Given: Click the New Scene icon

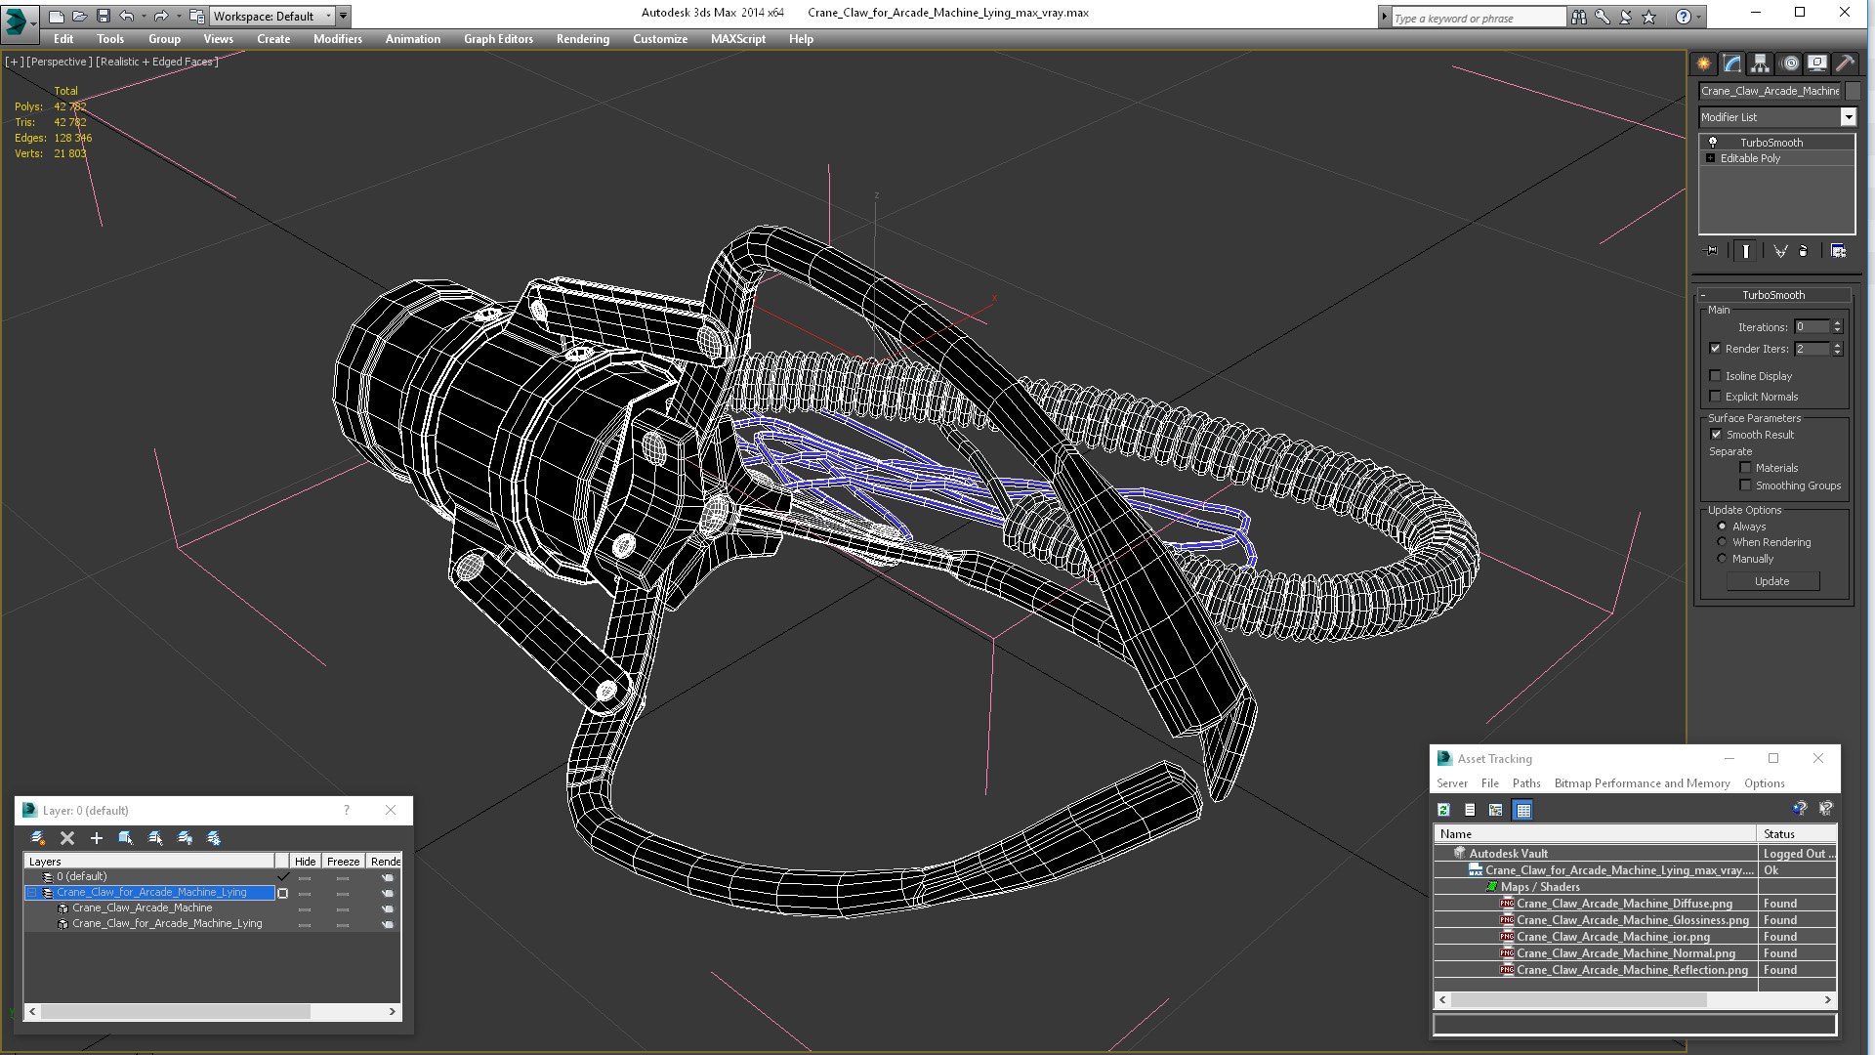Looking at the screenshot, I should coord(57,16).
